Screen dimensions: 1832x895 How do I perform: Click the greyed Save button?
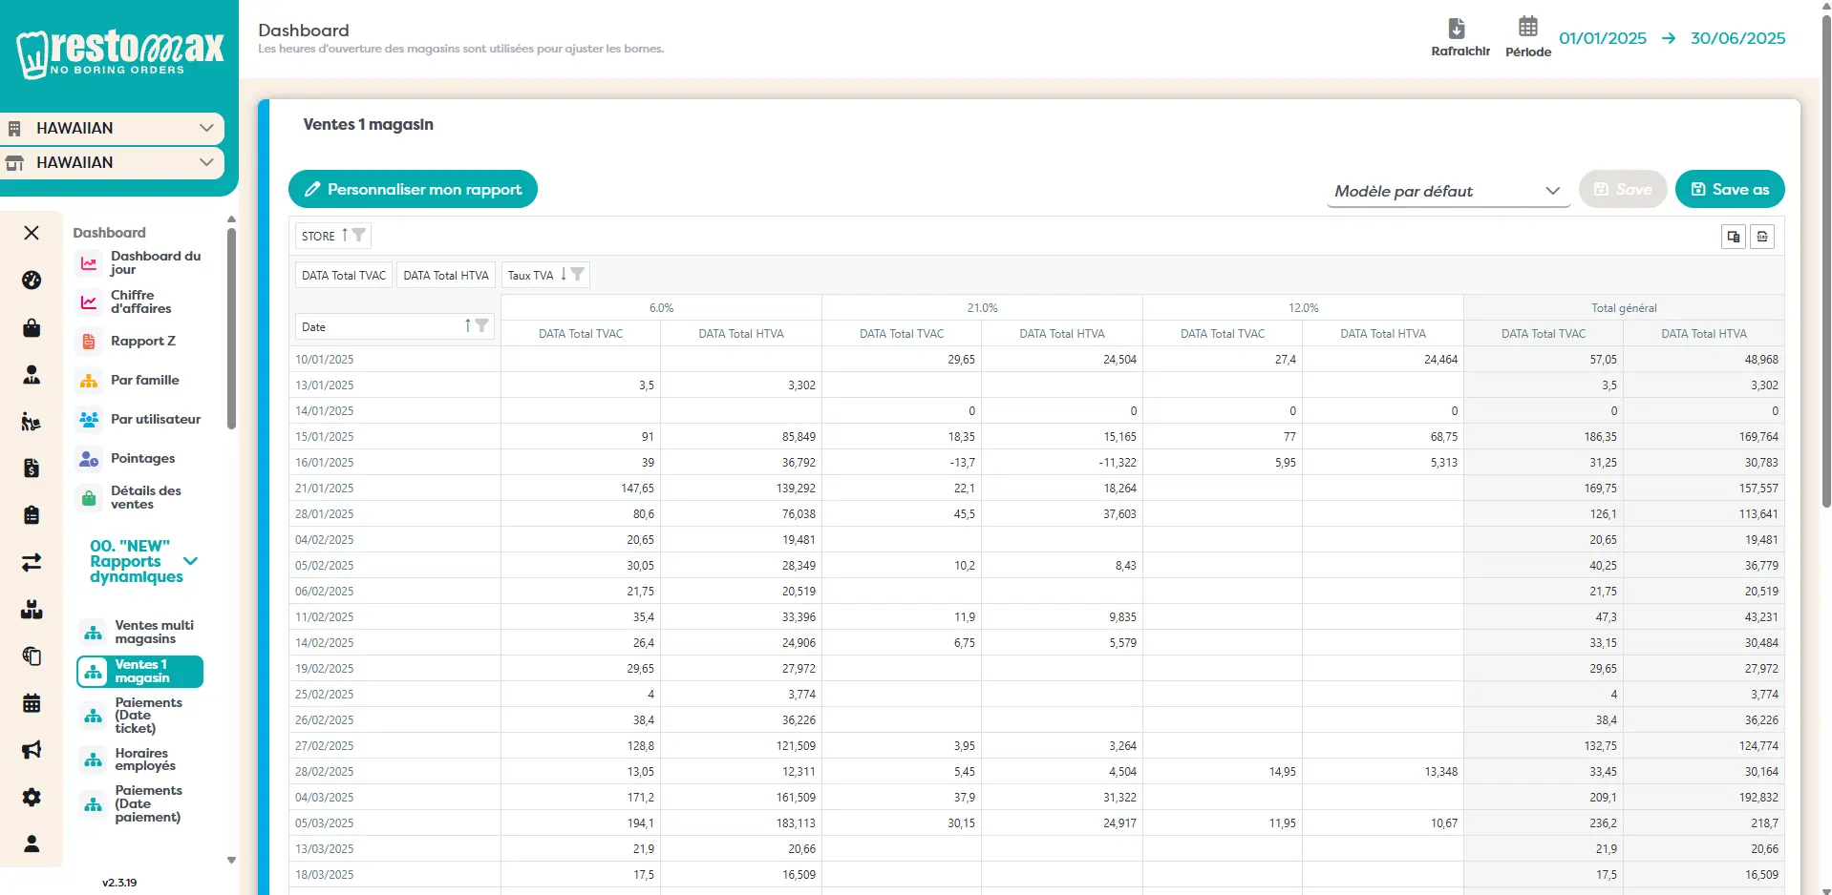(1623, 189)
